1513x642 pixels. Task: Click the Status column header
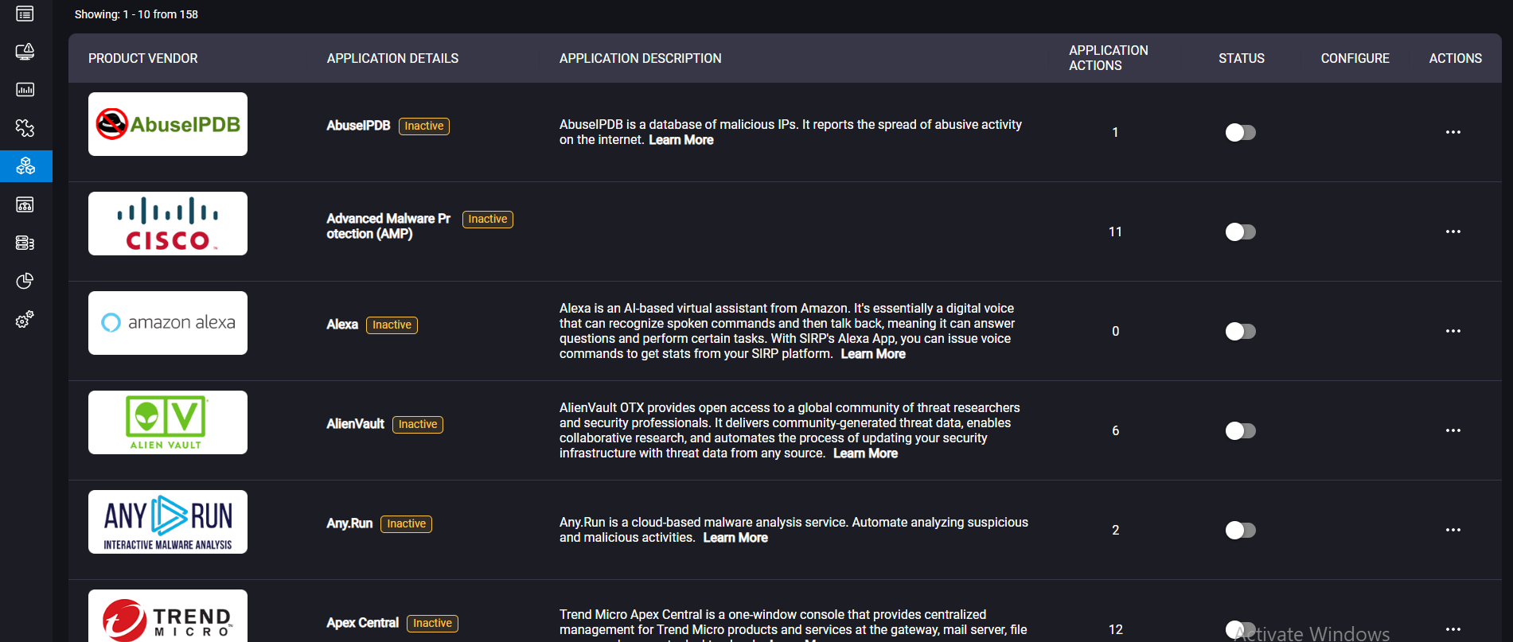1241,58
